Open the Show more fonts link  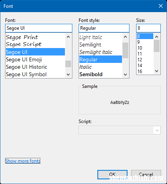23,161
